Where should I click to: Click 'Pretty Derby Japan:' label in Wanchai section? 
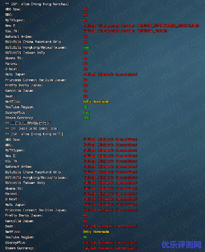24,85
